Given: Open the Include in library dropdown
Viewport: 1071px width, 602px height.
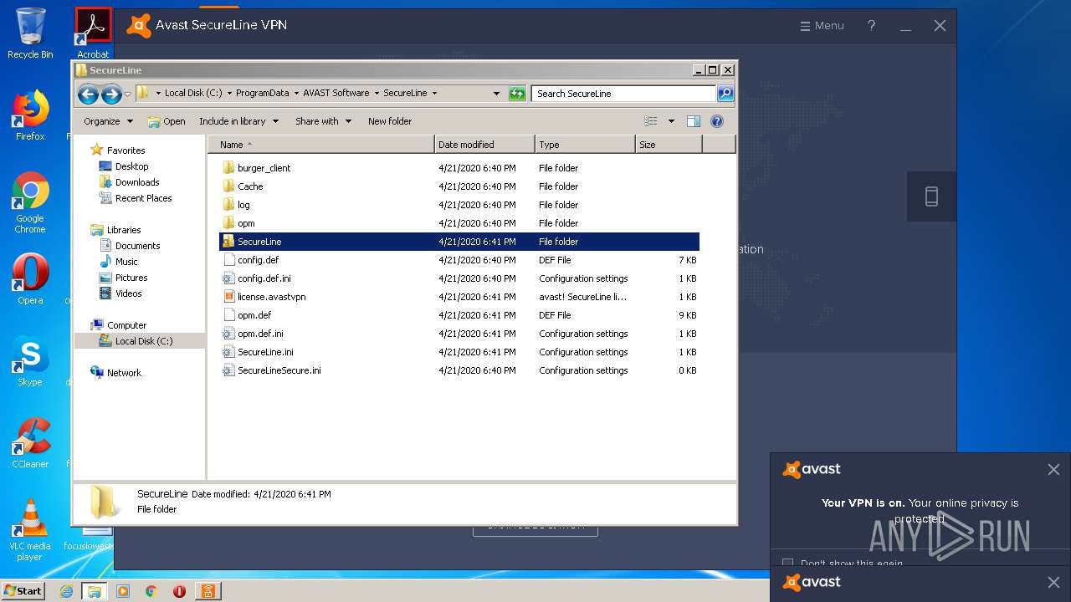Looking at the screenshot, I should (238, 121).
